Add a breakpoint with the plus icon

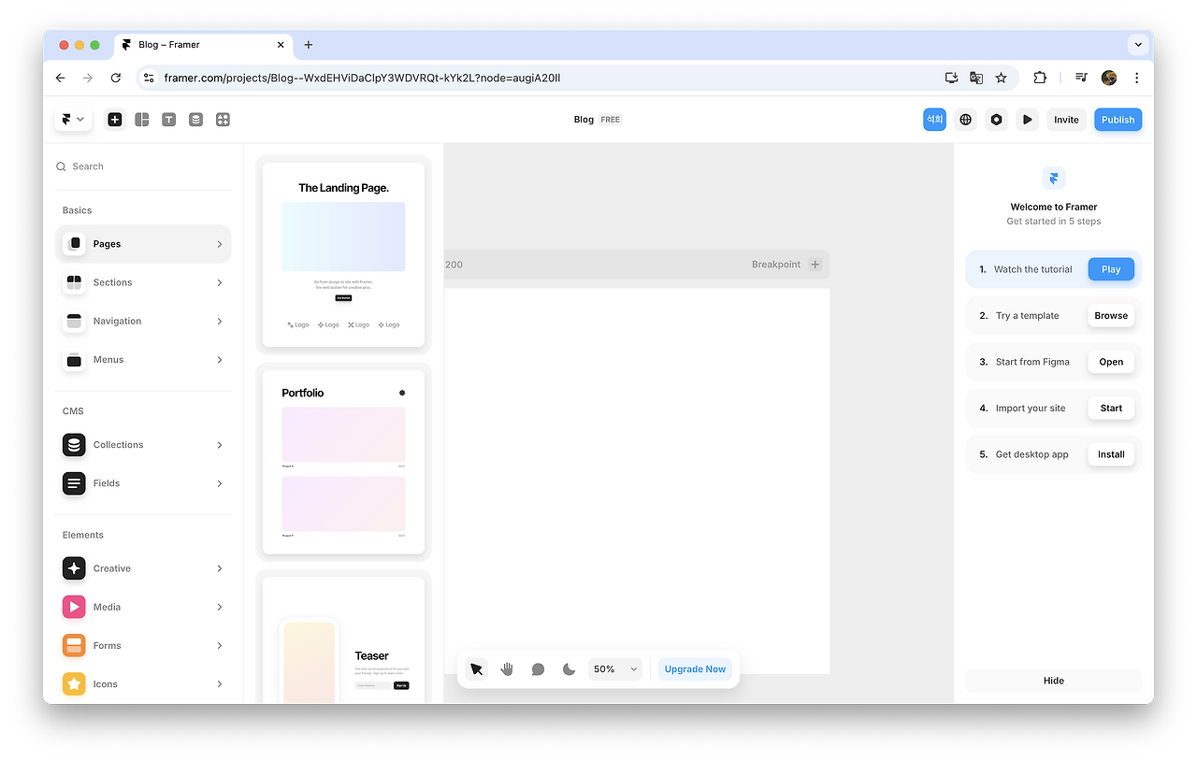(x=815, y=265)
